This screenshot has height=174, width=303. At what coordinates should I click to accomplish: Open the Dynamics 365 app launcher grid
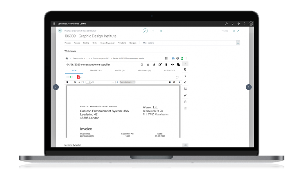(54, 23)
